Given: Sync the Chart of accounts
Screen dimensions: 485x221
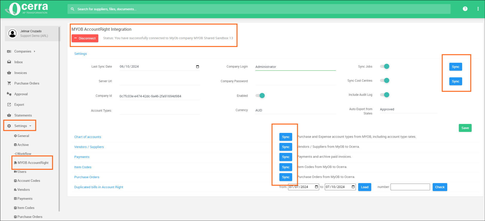Looking at the screenshot, I should coord(286,137).
